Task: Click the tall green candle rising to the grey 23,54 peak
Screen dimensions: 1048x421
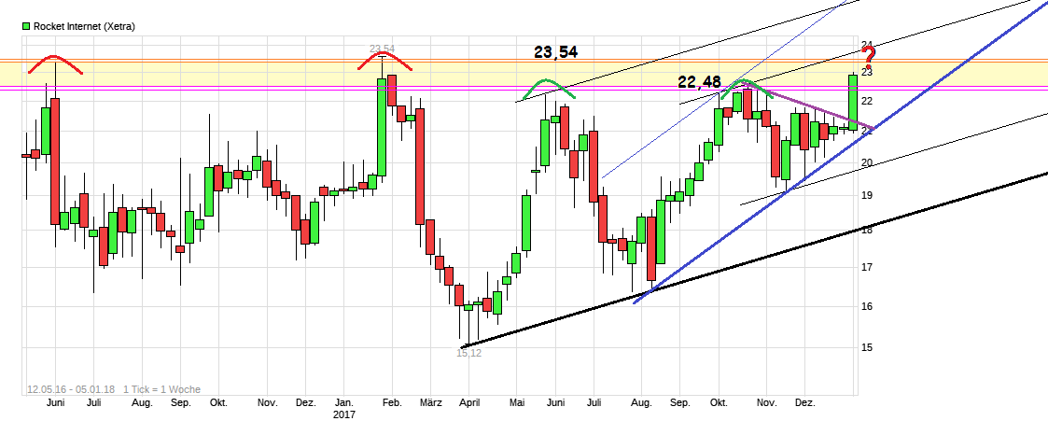Action: (x=382, y=127)
